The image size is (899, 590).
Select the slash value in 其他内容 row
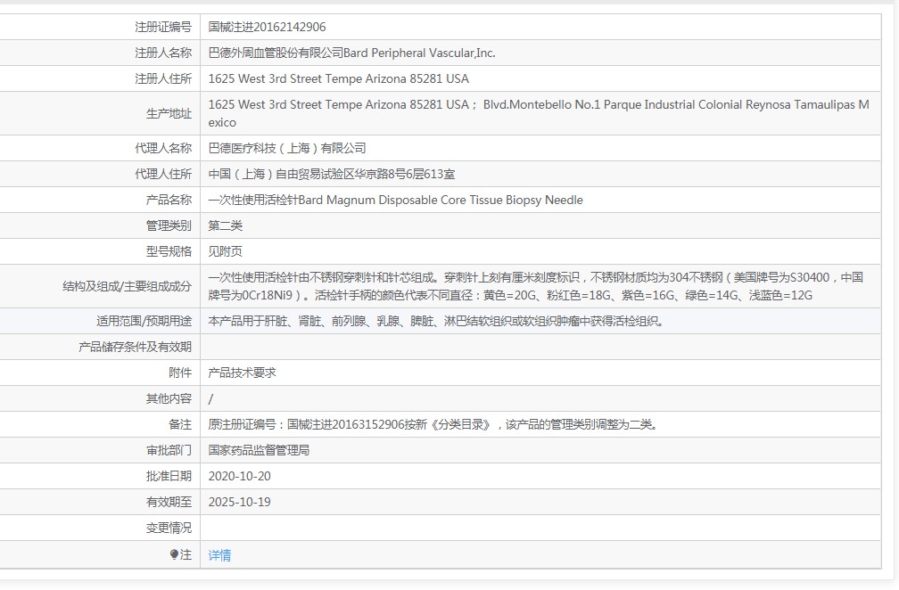210,398
